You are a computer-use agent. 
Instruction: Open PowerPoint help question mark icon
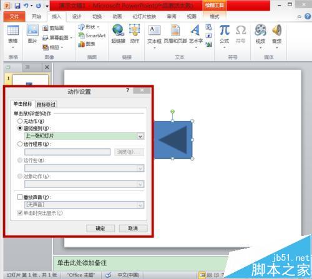[308, 16]
